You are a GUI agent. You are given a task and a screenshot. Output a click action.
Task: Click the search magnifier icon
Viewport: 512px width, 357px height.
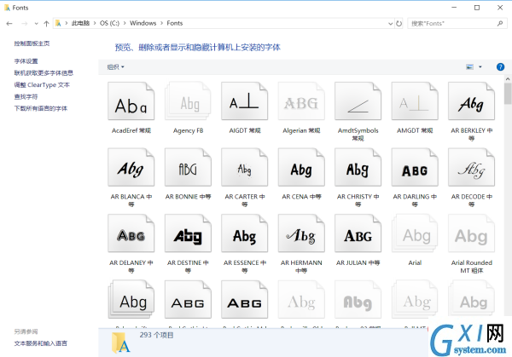click(x=499, y=24)
